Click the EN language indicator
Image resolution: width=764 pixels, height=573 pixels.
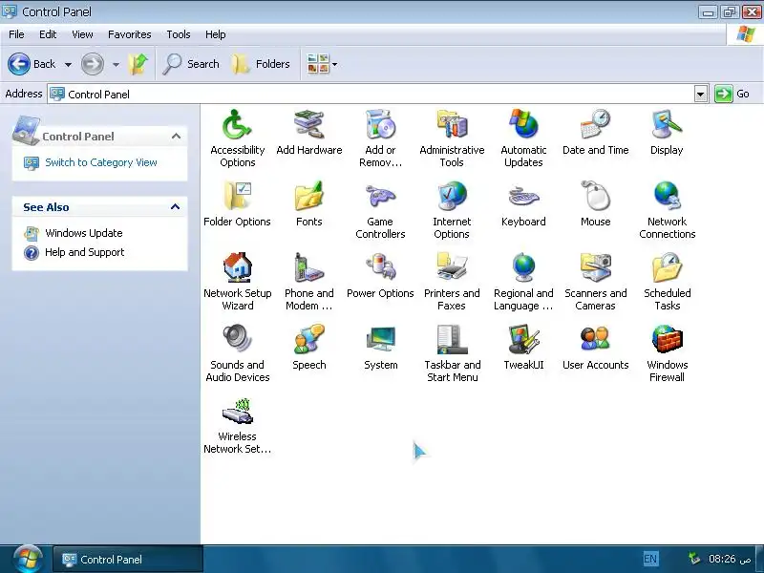(x=650, y=559)
